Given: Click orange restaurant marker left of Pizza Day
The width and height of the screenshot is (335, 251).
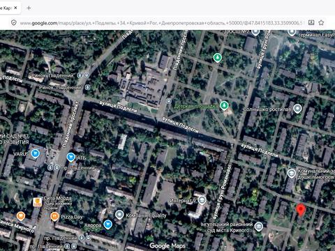Looking at the screenshot, I should [x=21, y=216].
